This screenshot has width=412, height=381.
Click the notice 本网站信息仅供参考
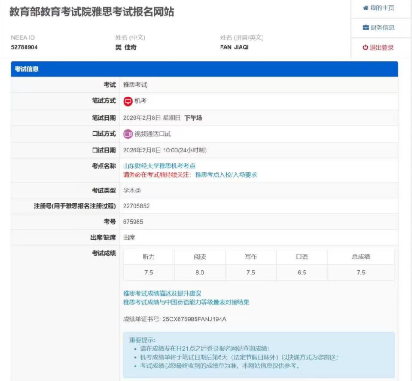(x=271, y=366)
